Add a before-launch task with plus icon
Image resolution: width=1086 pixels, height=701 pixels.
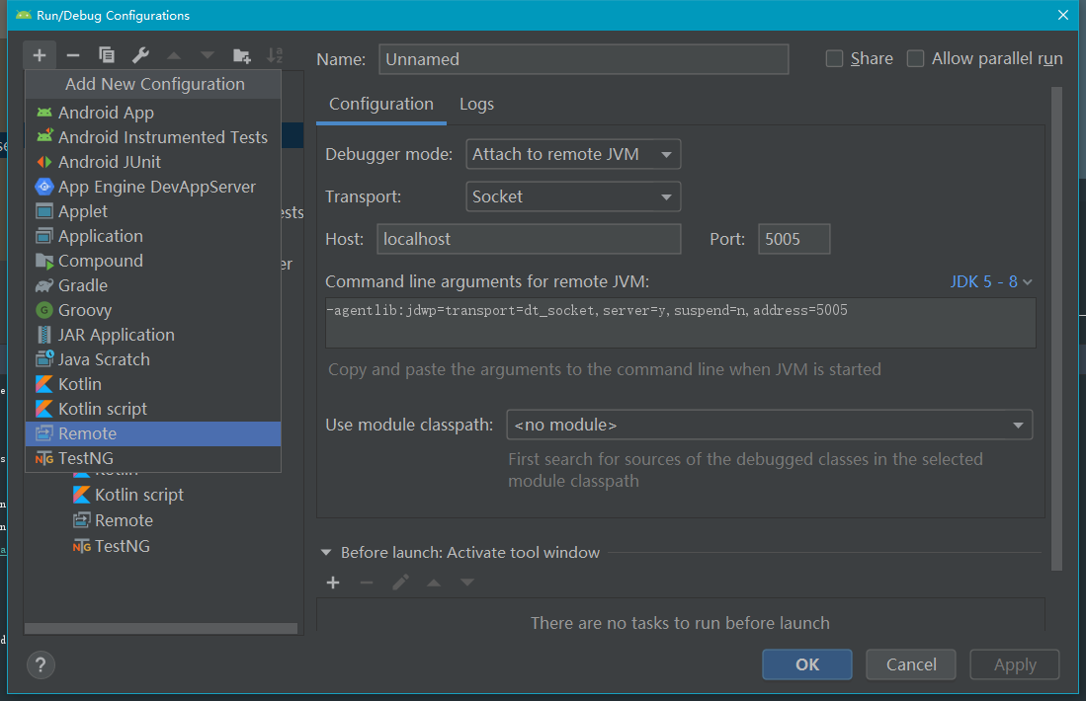(333, 583)
